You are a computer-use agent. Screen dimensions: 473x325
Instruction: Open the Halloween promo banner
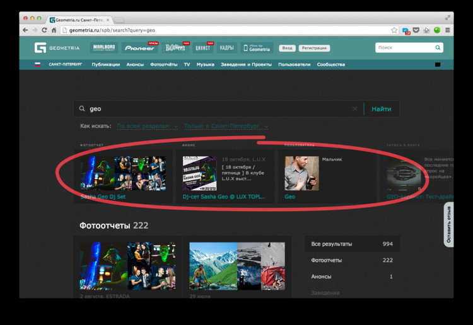pyautogui.click(x=175, y=48)
